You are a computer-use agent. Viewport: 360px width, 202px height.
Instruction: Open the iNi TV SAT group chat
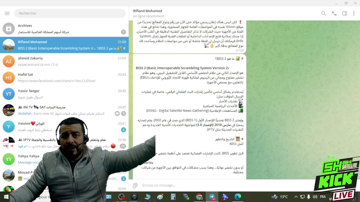point(64,110)
